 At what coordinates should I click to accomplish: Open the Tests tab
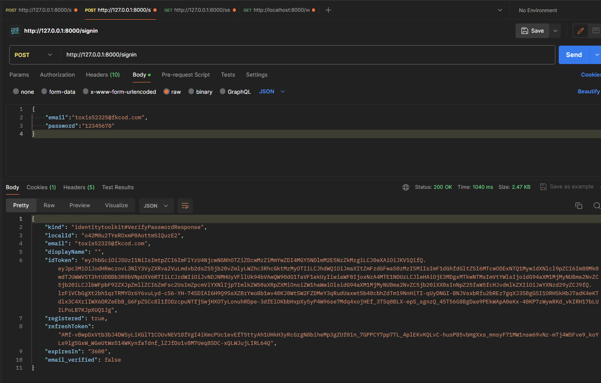pyautogui.click(x=228, y=75)
